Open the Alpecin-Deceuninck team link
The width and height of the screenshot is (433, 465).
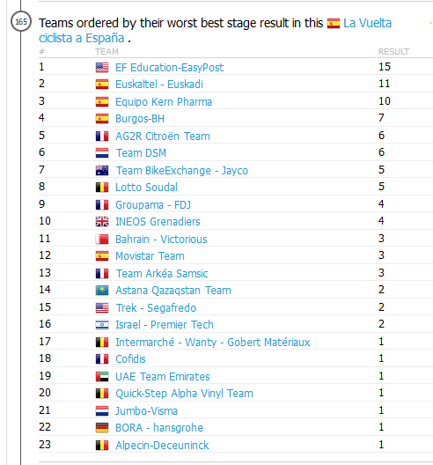click(162, 445)
